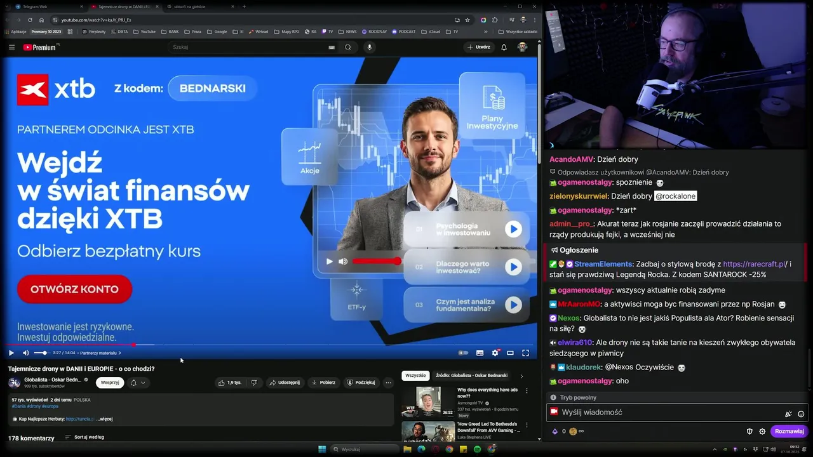
Task: Switch the player to theater mode
Action: click(510, 353)
